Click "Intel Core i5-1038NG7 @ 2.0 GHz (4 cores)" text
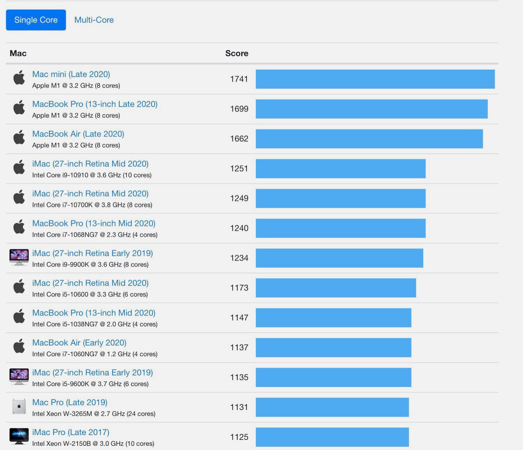 tap(95, 324)
